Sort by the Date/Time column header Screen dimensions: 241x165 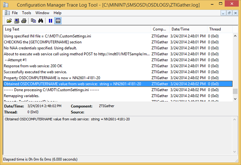click(188, 29)
